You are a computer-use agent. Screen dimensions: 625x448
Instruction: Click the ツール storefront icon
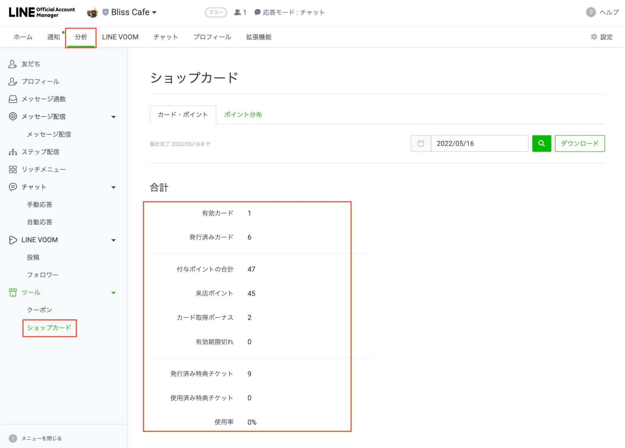coord(13,293)
